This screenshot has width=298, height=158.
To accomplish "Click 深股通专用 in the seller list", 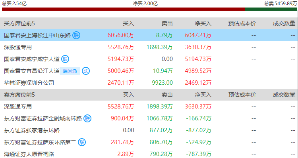I will coord(18,107).
